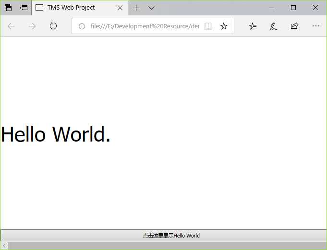This screenshot has width=327, height=250.
Task: Set these tabs aside icon
Action: pos(24,8)
